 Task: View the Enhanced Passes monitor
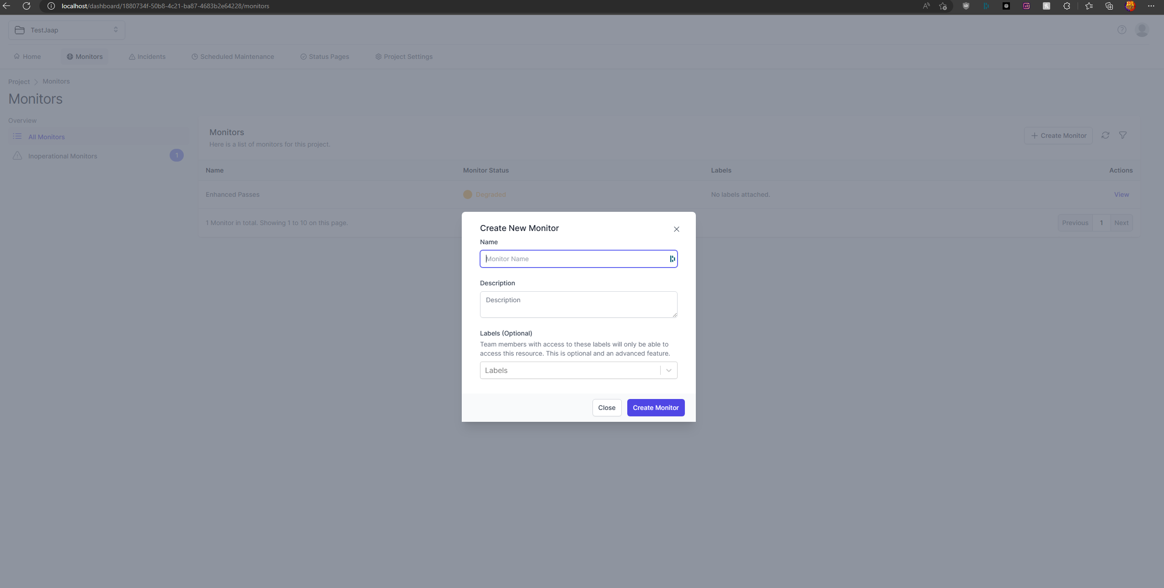coord(1121,194)
